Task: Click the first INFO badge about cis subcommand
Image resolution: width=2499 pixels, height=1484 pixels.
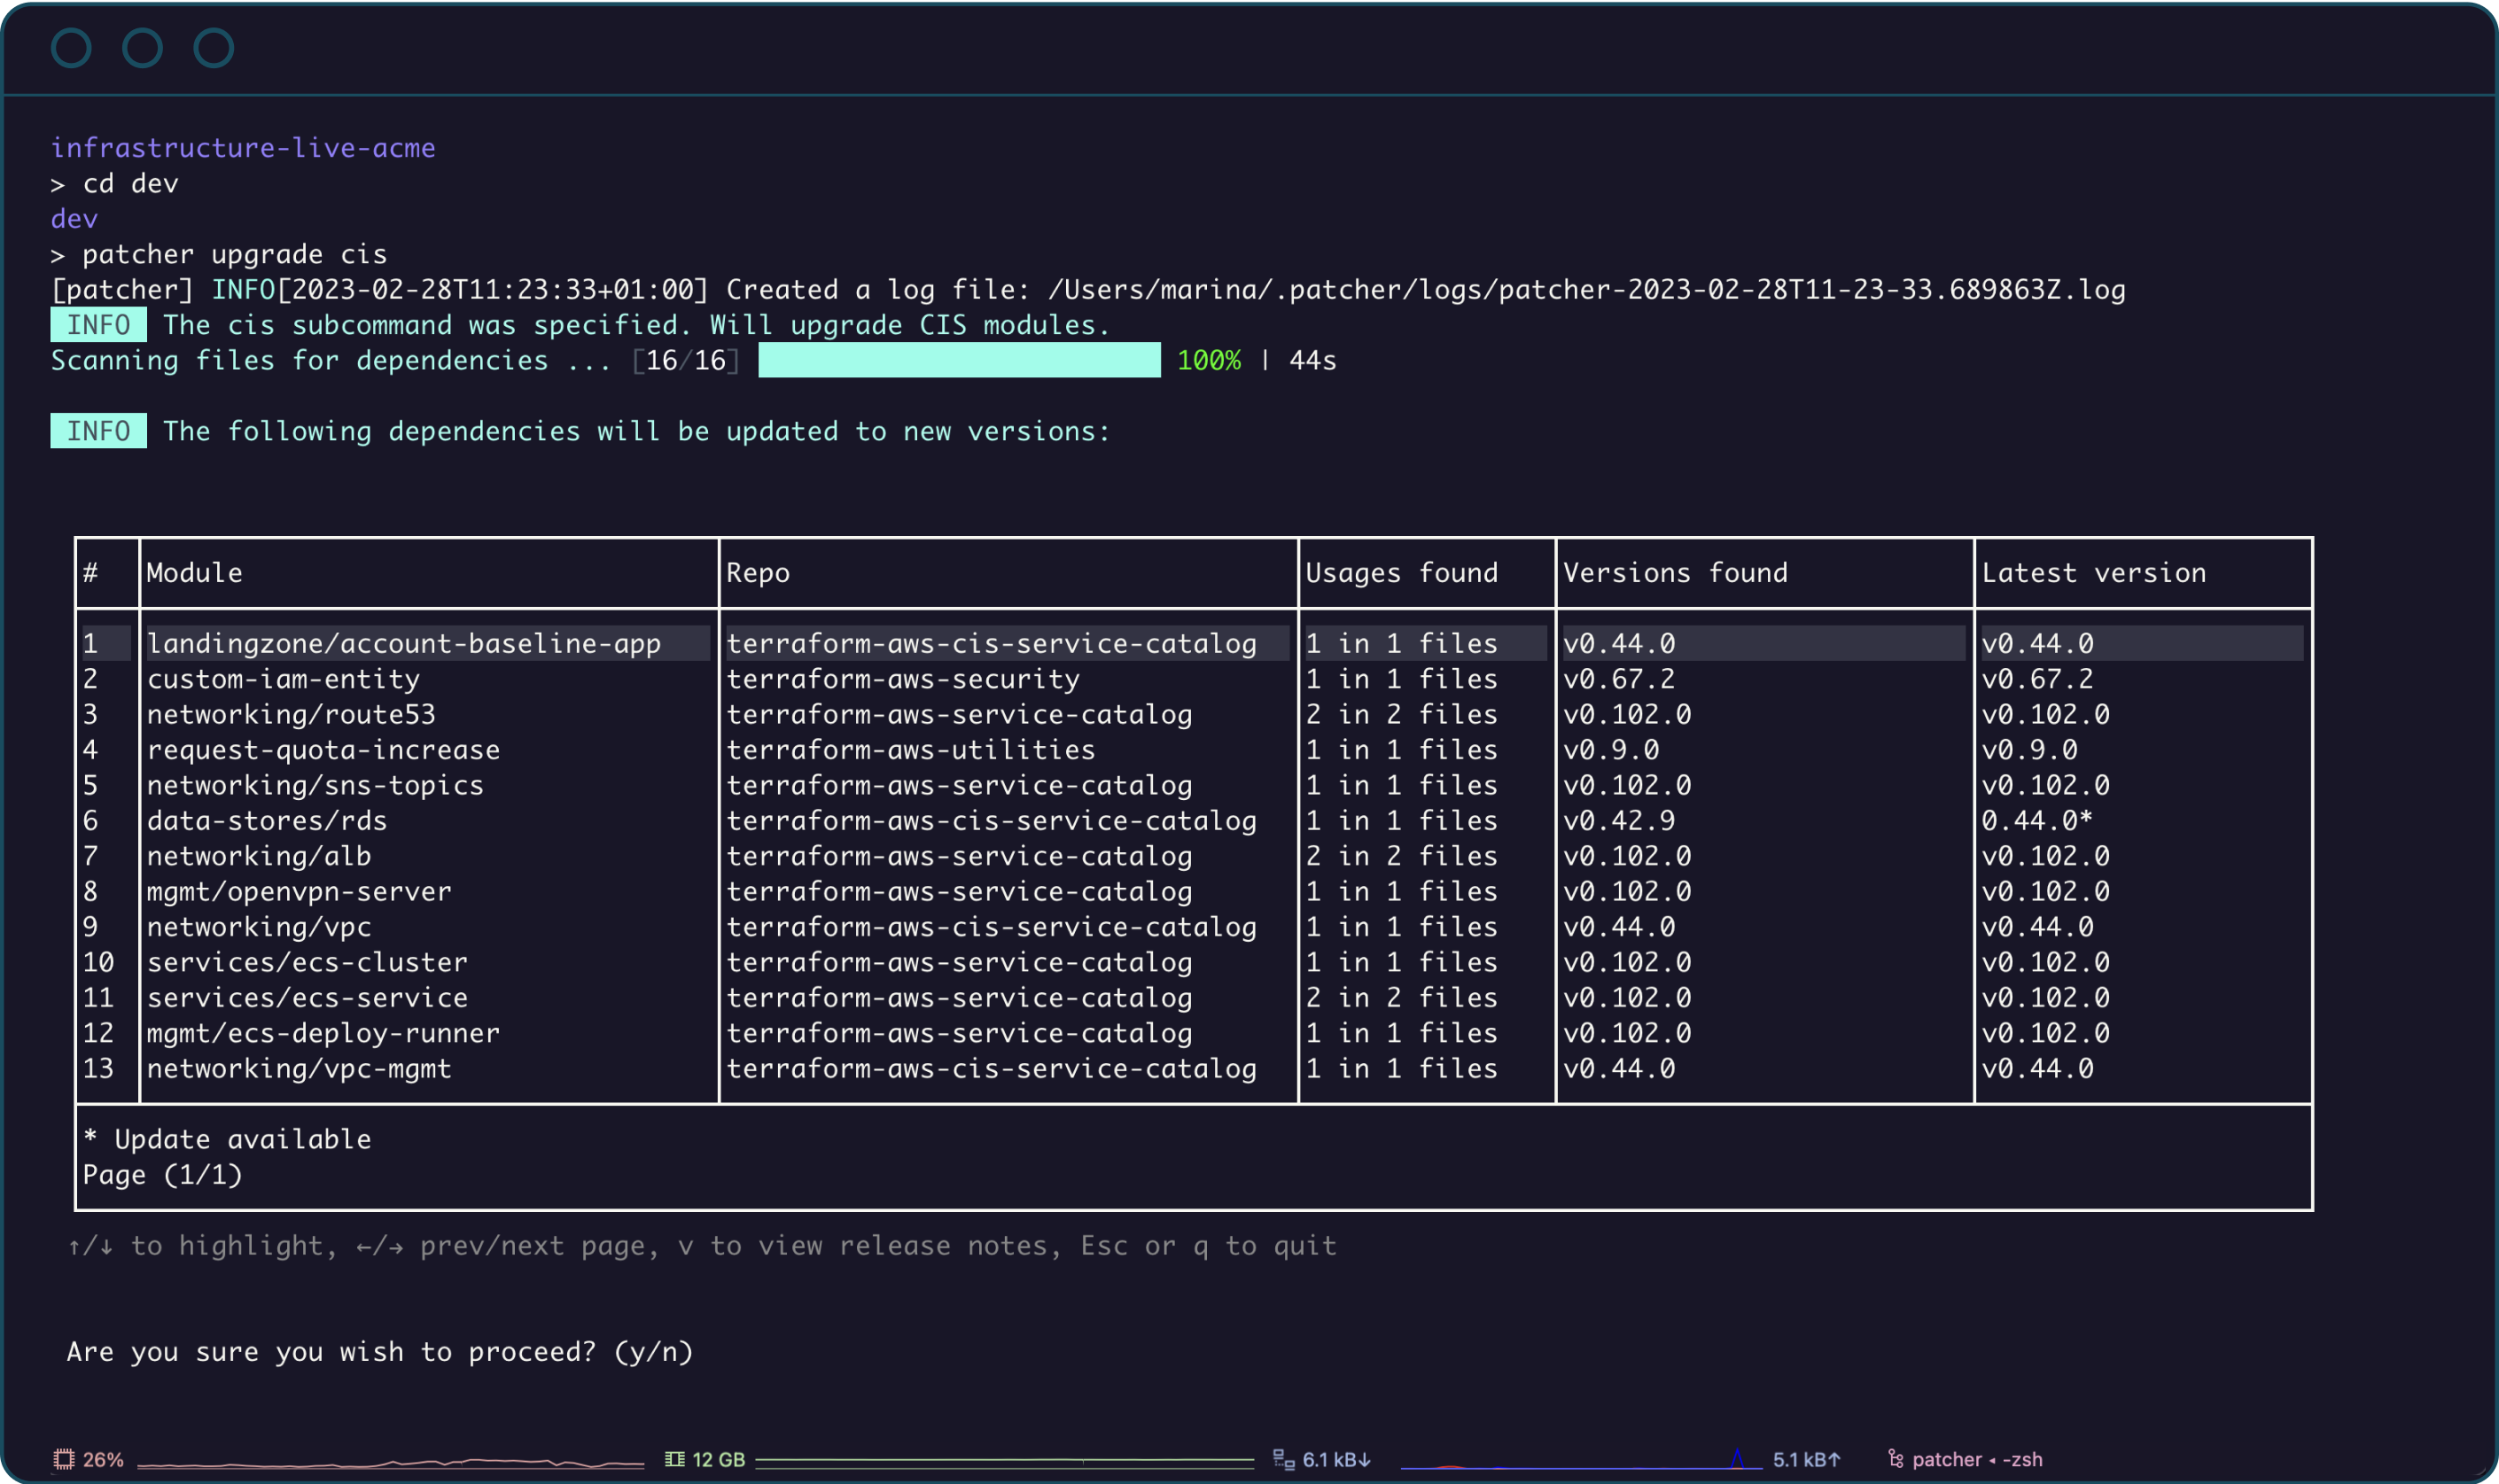Action: 98,325
